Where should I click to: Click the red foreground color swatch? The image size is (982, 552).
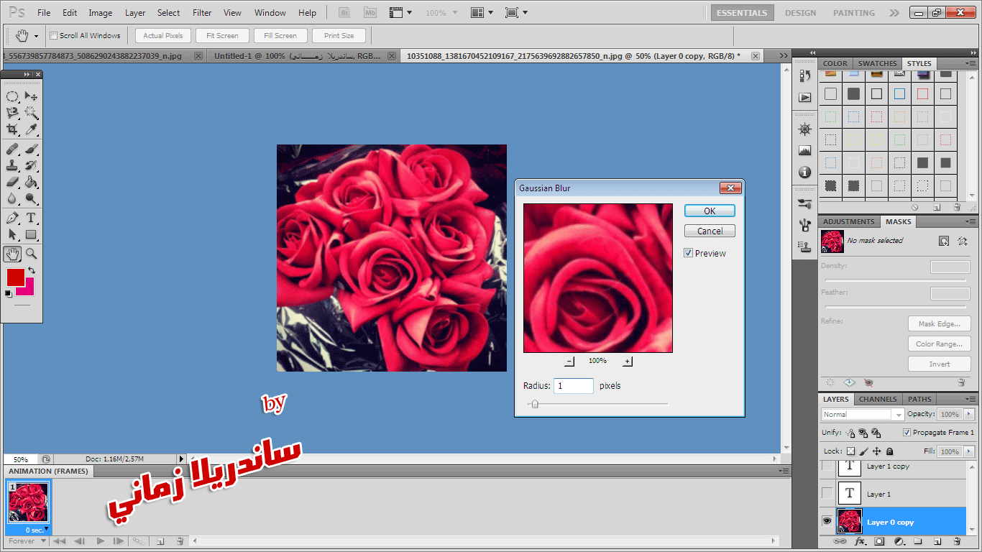(x=15, y=277)
